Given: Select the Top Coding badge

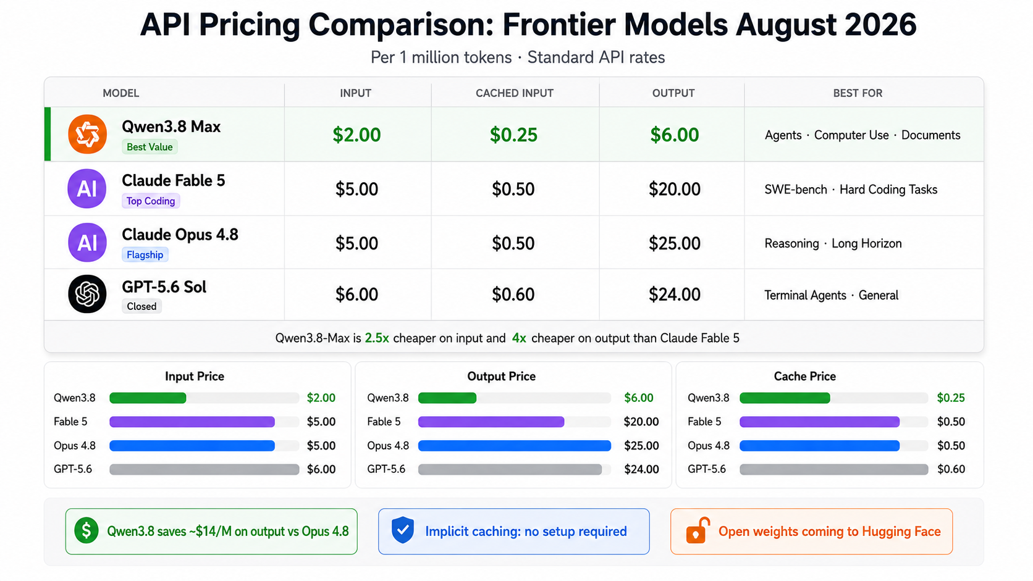Looking at the screenshot, I should (x=151, y=201).
